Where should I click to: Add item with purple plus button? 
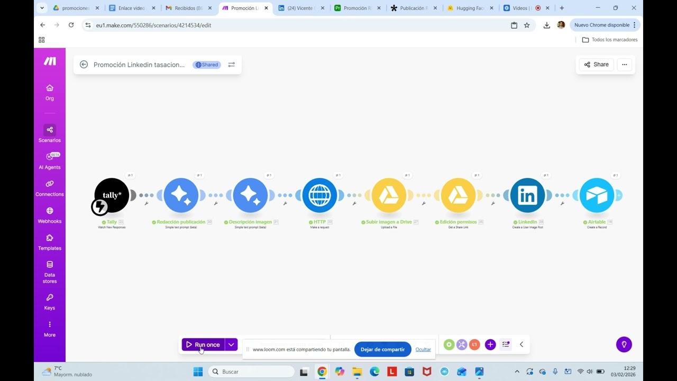coord(490,344)
